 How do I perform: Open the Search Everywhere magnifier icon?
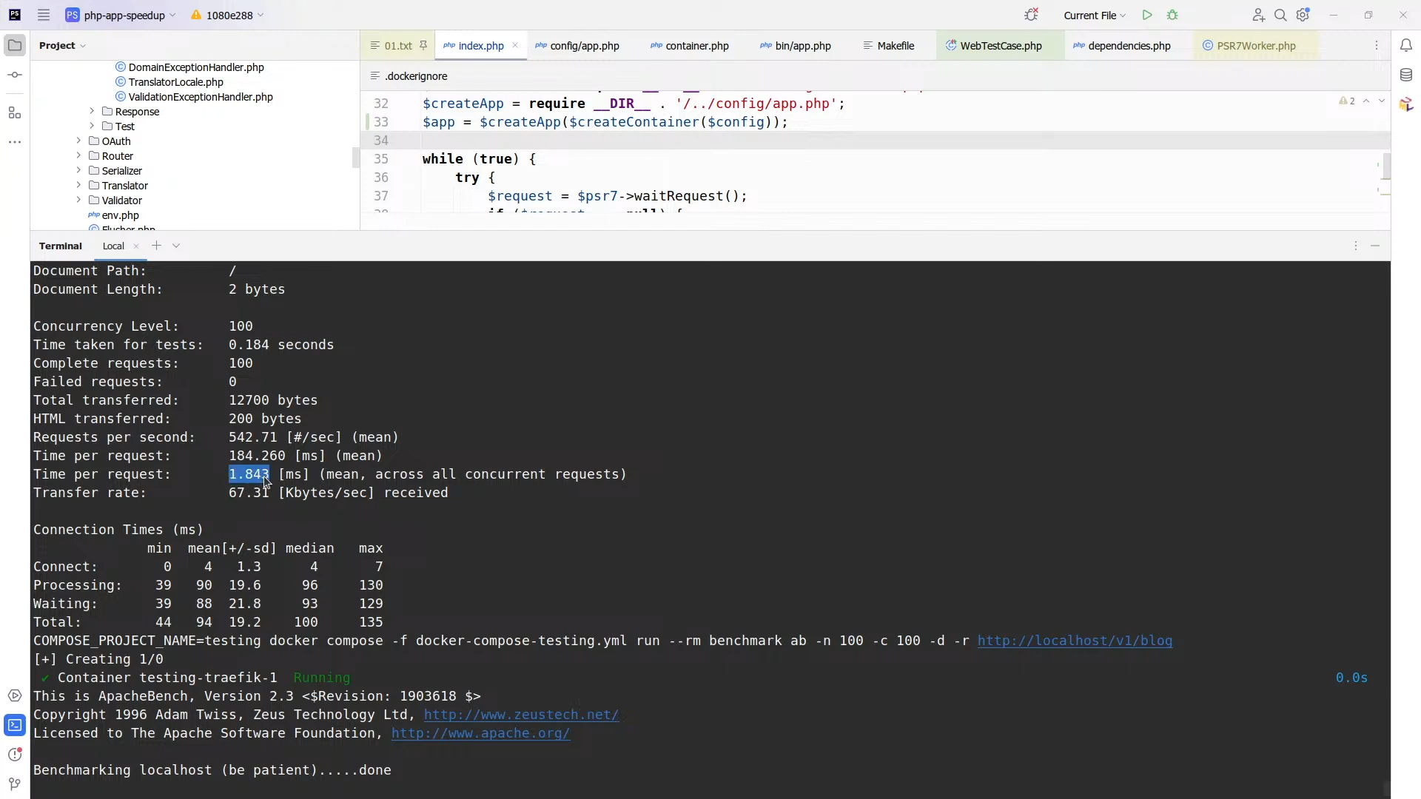[1280, 15]
